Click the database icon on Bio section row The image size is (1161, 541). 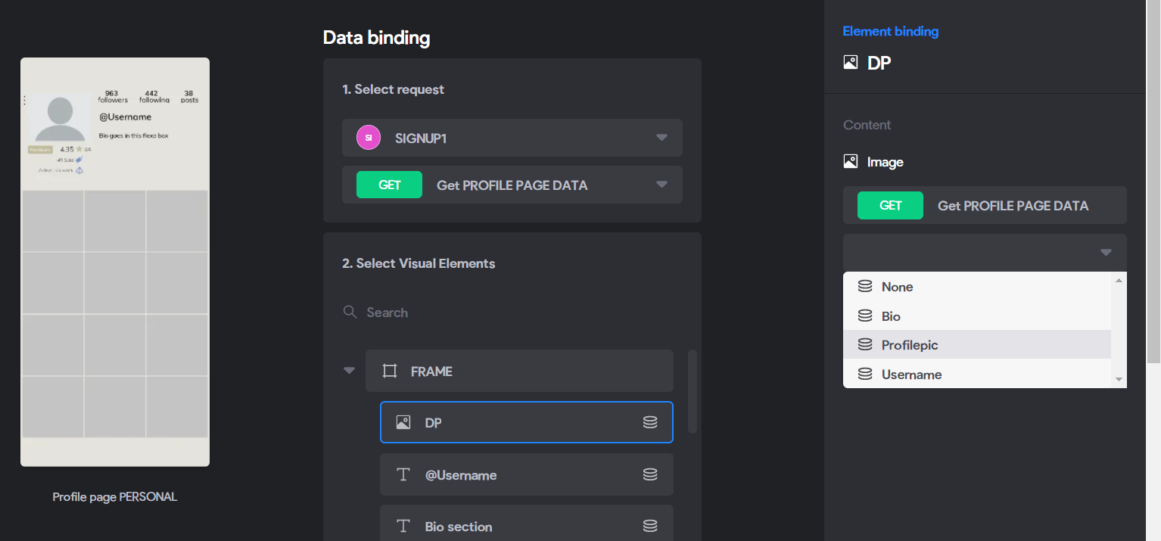(x=649, y=526)
